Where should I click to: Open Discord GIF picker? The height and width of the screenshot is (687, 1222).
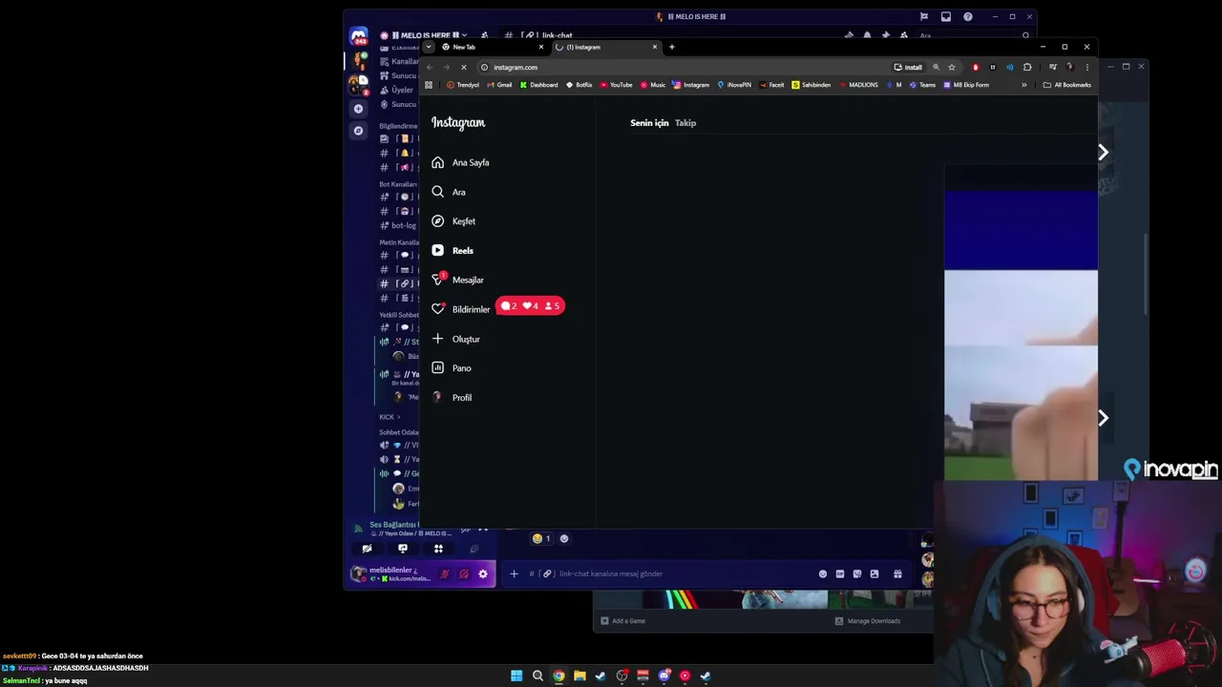(840, 573)
